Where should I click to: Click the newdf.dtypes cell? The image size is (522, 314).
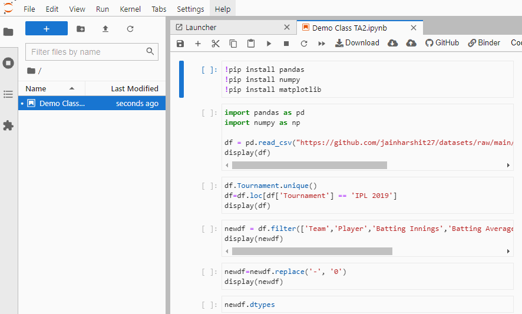point(367,305)
